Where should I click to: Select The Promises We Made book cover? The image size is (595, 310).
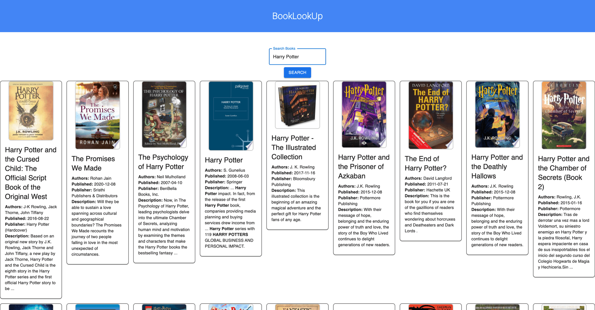point(97,115)
